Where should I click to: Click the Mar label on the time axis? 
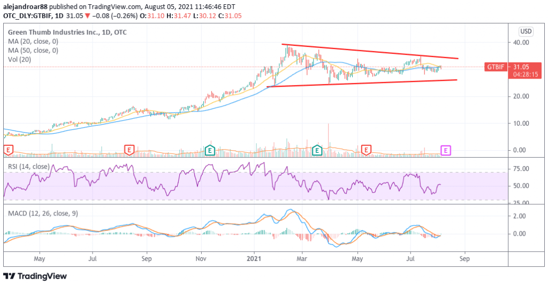point(302,259)
